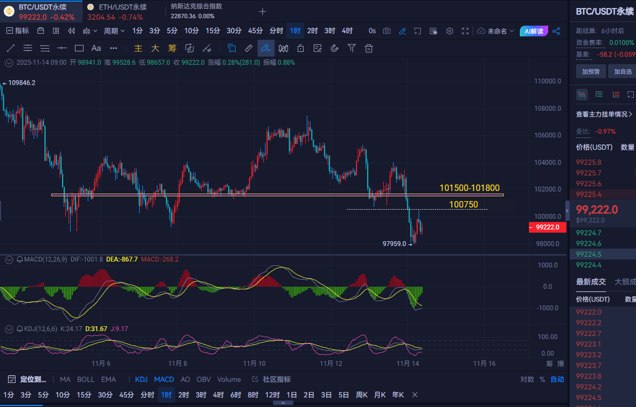Enable the BOLL indicator overlay
The height and width of the screenshot is (407, 636).
tap(86, 379)
